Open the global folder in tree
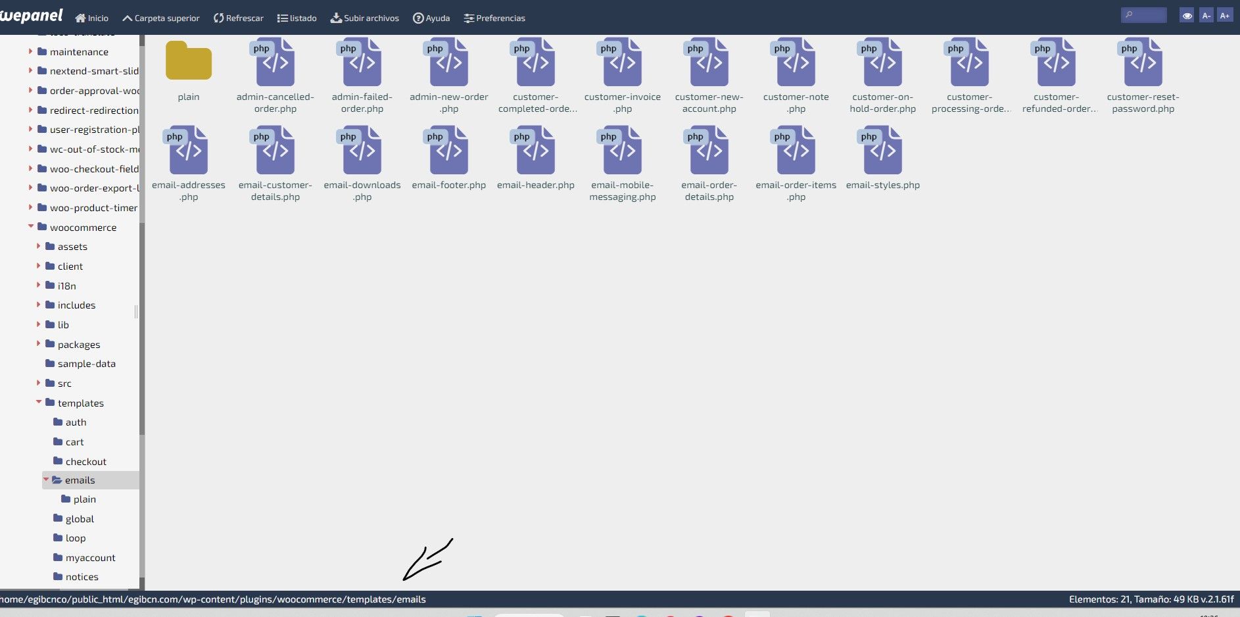The height and width of the screenshot is (617, 1240). pos(74,519)
